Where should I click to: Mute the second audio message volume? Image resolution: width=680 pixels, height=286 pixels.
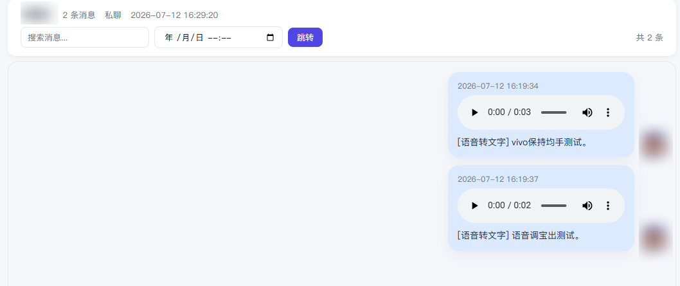(x=587, y=206)
